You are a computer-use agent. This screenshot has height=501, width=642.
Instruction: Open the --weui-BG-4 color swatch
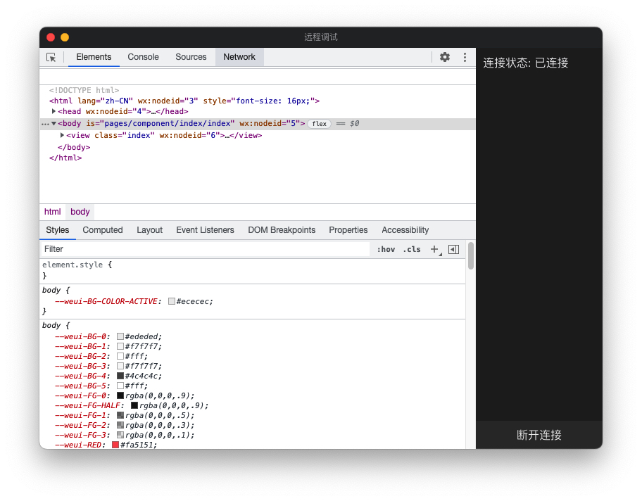120,376
